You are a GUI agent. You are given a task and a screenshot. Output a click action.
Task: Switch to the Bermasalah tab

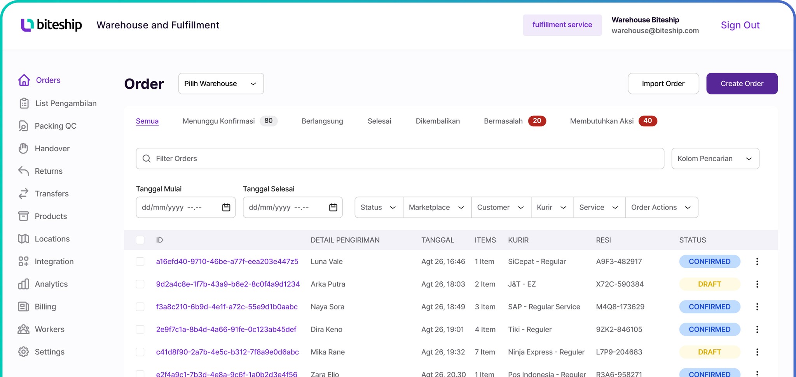tap(503, 121)
